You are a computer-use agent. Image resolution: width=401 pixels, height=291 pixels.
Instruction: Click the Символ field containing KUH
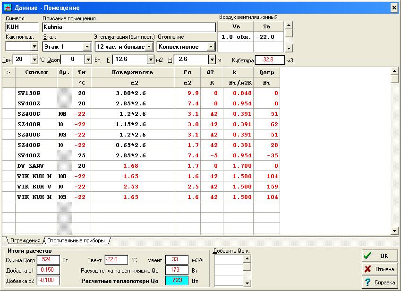coord(22,27)
